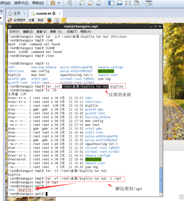Screen dimensions: 184x201
Task: Open the notes editor icon in panel
Action: 64,20
